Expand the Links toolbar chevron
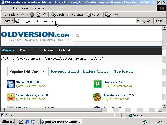The image size is (167, 125). pyautogui.click(x=165, y=20)
